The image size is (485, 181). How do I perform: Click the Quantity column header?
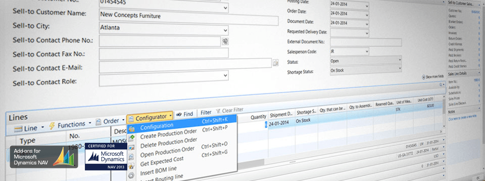(258, 117)
